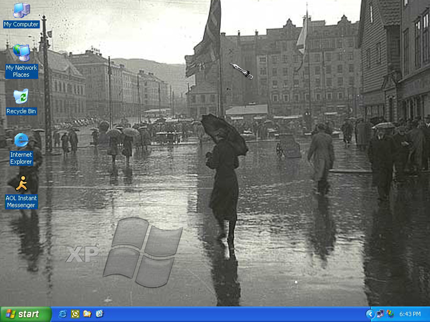Click the network computers tray icon
This screenshot has width=430, height=322.
click(x=380, y=314)
